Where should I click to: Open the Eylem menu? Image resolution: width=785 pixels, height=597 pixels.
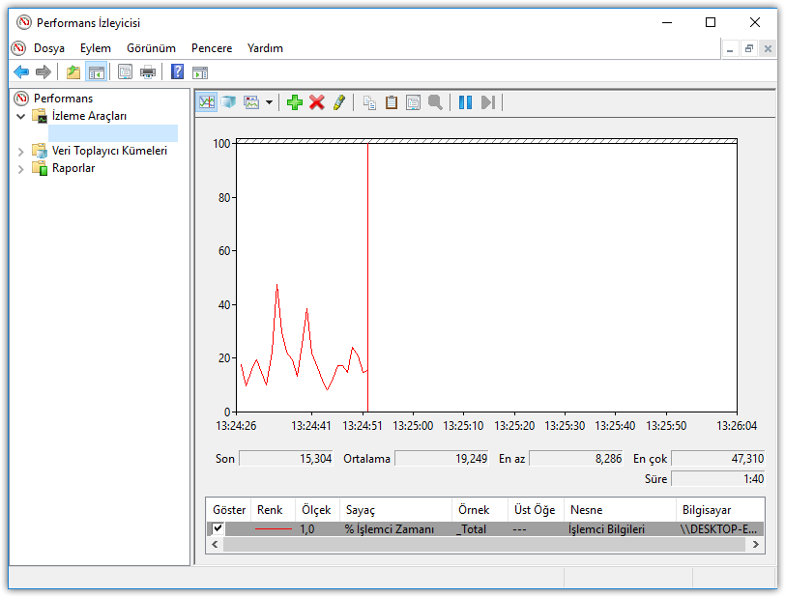(95, 47)
